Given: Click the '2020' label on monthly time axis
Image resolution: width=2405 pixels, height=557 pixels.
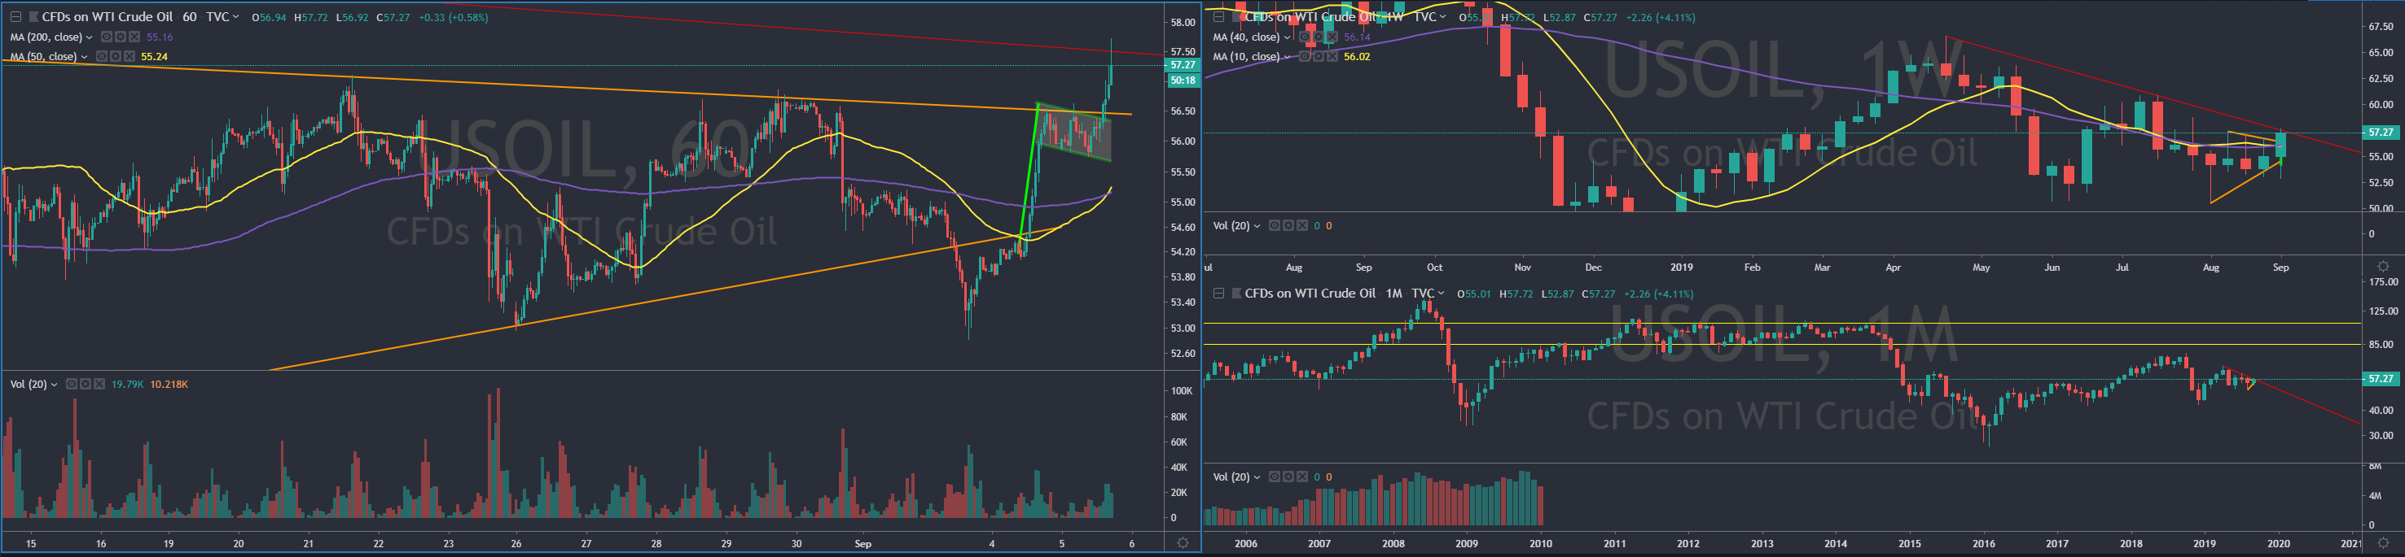Looking at the screenshot, I should point(2278,544).
